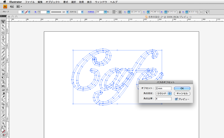Open the 角の形状 ラウンド dropdown
224x138 pixels.
164,93
